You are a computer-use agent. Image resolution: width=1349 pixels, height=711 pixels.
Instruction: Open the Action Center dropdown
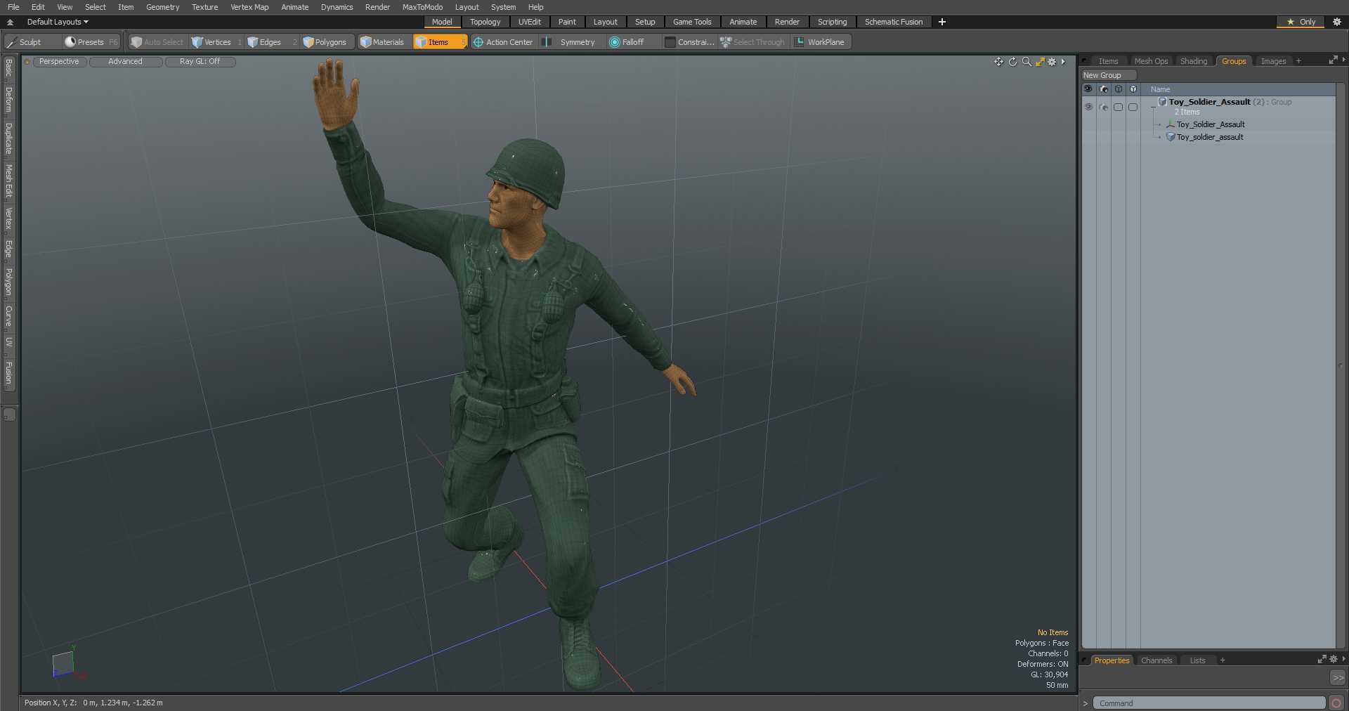tap(503, 42)
